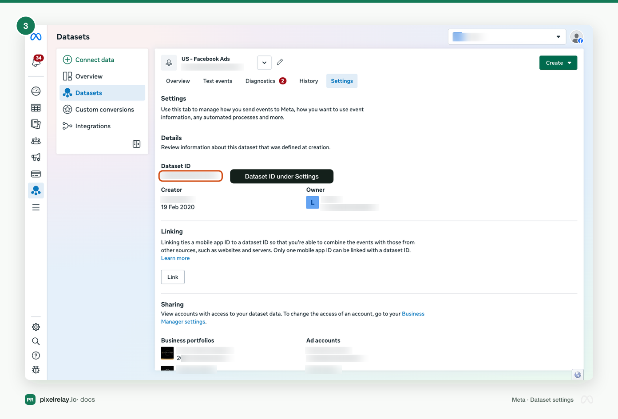The width and height of the screenshot is (618, 419).
Task: Open the business account dropdown at top
Action: 507,37
